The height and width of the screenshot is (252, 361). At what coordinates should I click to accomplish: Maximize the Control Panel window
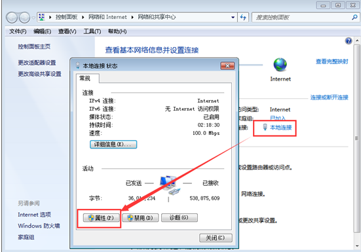pos(338,5)
